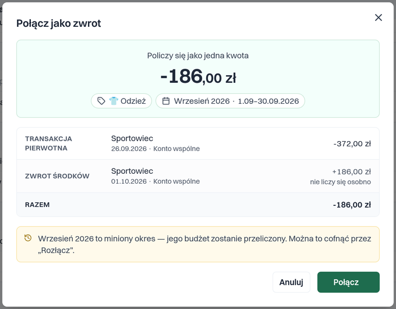Click the RAZEM label
This screenshot has width=396, height=309.
coord(37,205)
